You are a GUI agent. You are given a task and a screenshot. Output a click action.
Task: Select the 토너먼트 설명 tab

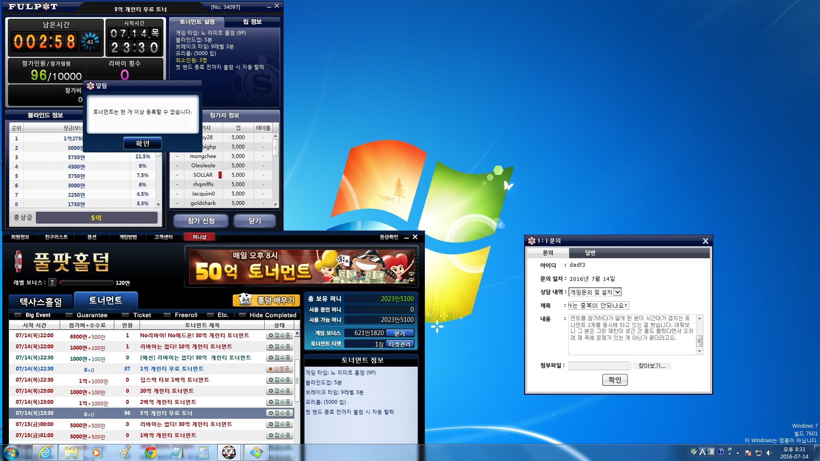(x=197, y=22)
